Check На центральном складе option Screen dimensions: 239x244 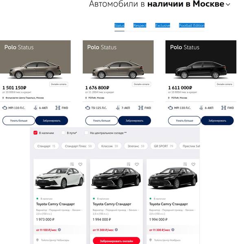click(86, 133)
